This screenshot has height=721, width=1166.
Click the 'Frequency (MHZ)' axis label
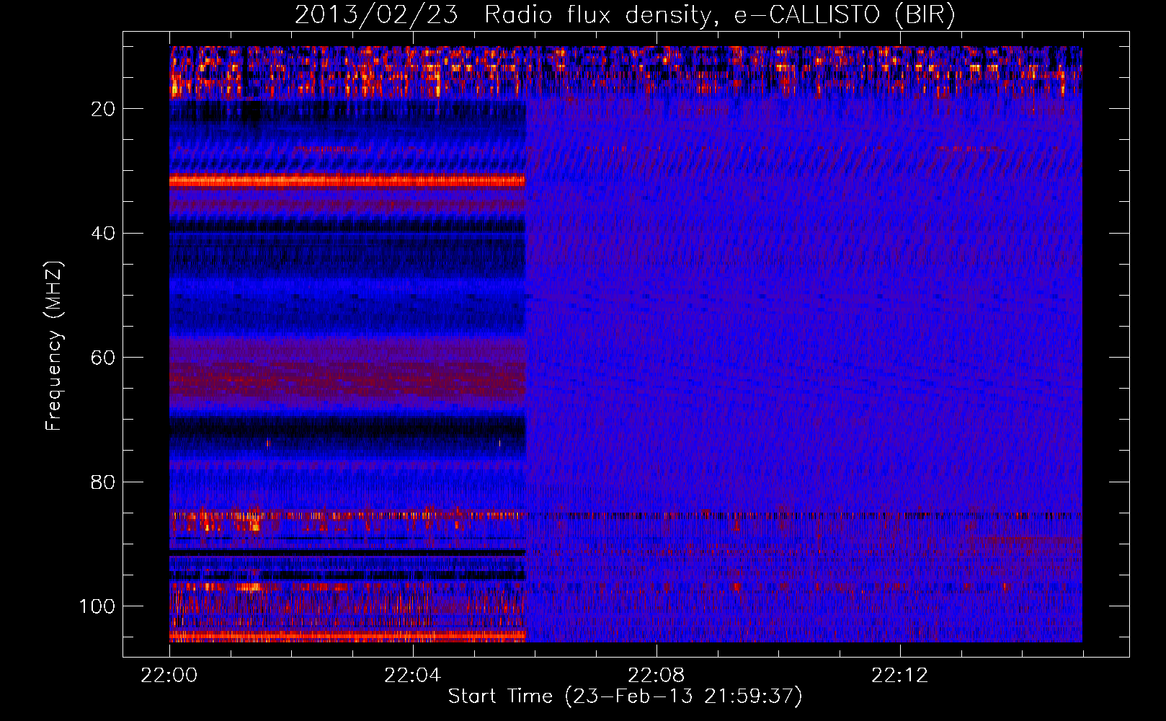[54, 346]
